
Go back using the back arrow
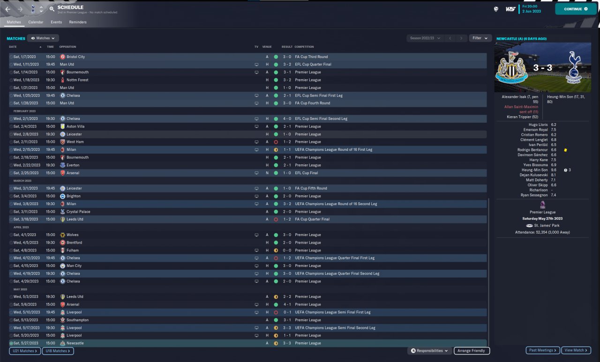click(x=7, y=9)
